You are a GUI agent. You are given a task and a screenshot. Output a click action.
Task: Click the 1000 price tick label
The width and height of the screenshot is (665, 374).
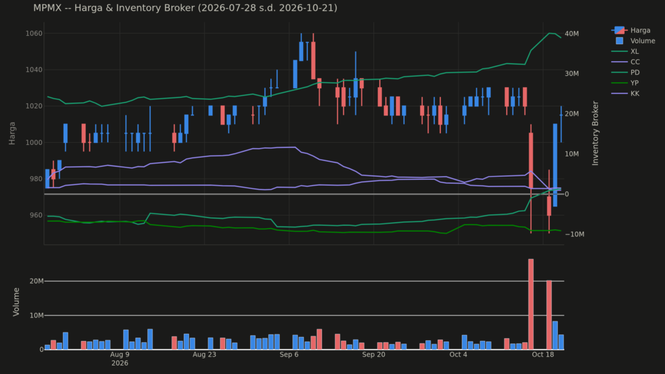pyautogui.click(x=34, y=142)
